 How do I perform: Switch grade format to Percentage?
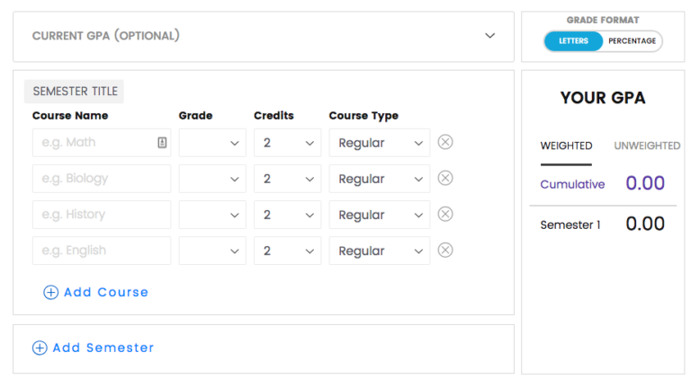pyautogui.click(x=632, y=41)
